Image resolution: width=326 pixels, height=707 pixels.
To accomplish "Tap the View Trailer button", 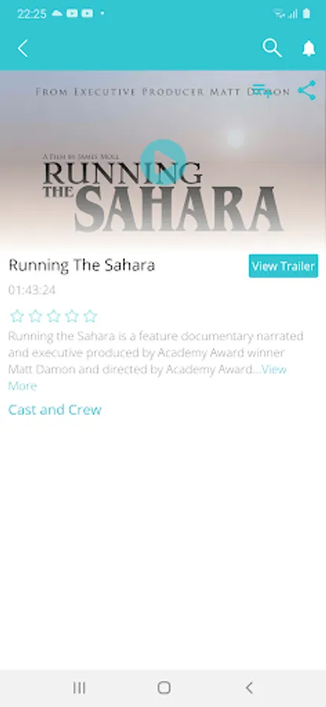I will tap(283, 266).
